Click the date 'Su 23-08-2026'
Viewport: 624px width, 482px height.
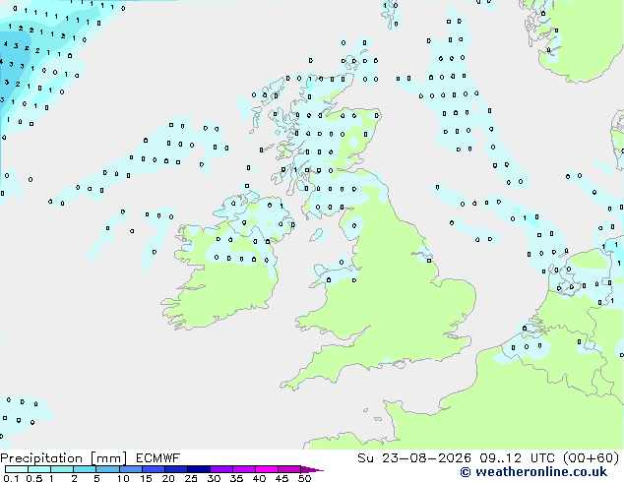coord(414,458)
